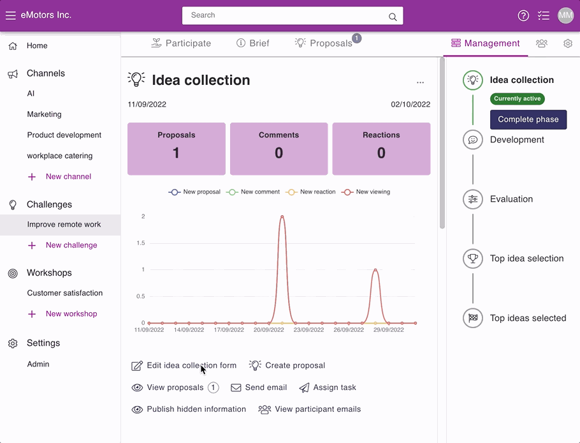Select the Development phase speech bubble icon

coord(473,140)
